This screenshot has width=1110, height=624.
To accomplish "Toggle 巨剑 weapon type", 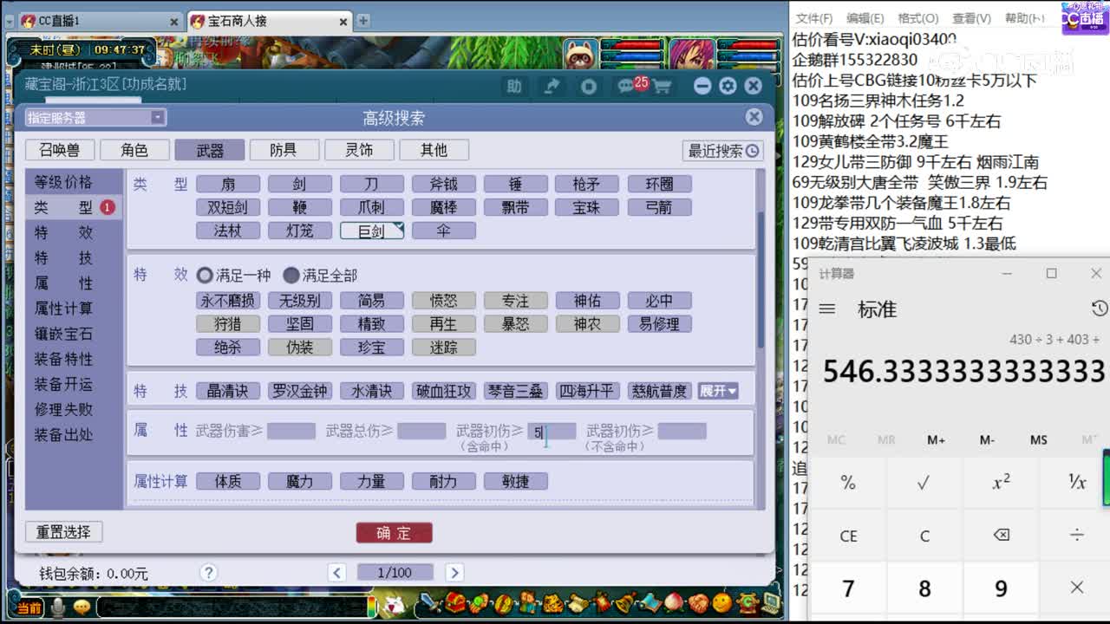I will point(371,231).
